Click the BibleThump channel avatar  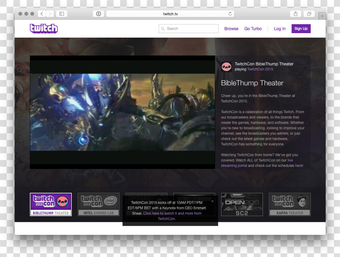point(226,67)
